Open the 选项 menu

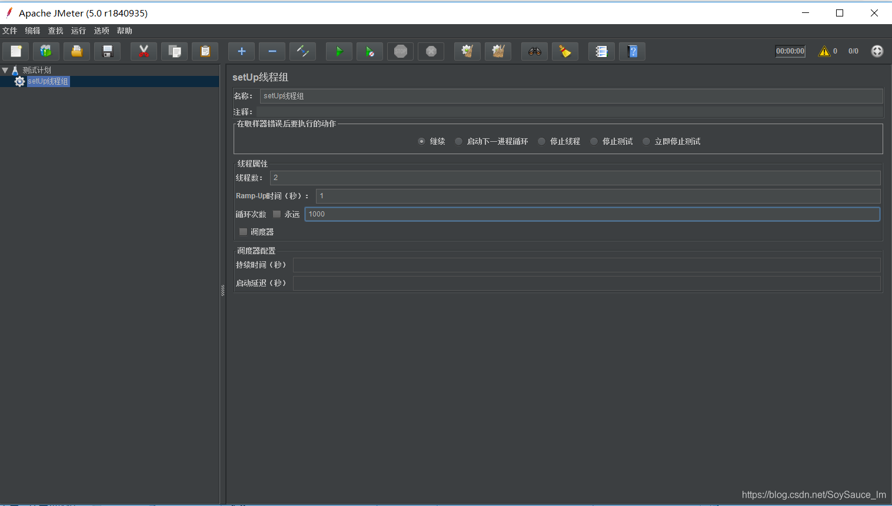[x=102, y=31]
